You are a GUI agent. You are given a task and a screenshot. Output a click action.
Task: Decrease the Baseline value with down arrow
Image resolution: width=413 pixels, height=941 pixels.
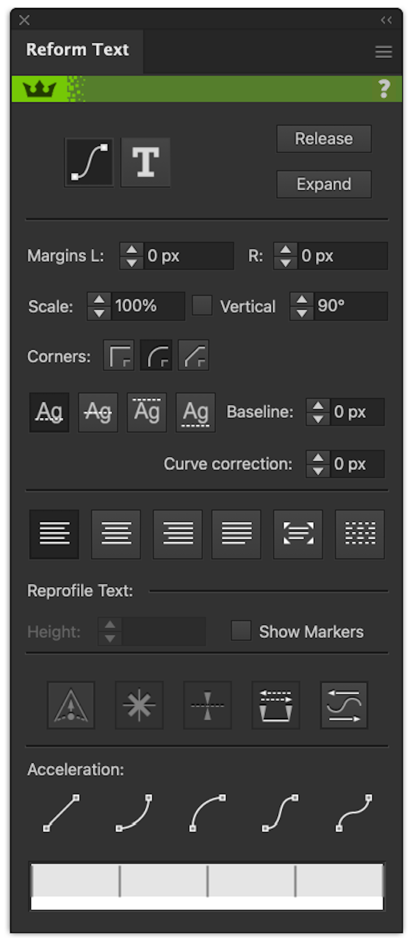(318, 419)
